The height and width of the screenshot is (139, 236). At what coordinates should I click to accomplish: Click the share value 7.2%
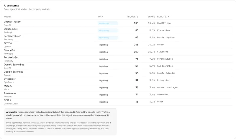pos(152,59)
